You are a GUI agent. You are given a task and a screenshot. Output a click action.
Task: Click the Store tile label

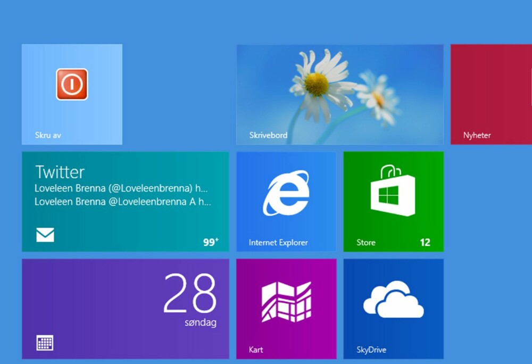click(x=366, y=243)
